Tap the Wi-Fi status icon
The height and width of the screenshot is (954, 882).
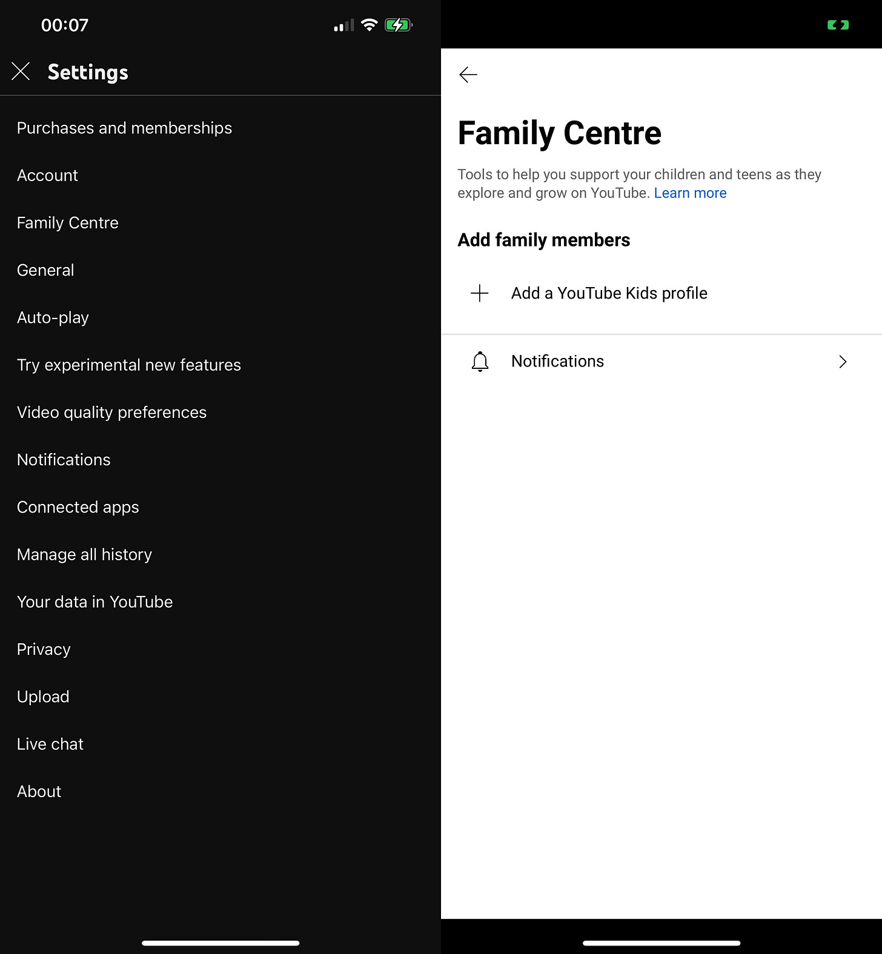[369, 25]
